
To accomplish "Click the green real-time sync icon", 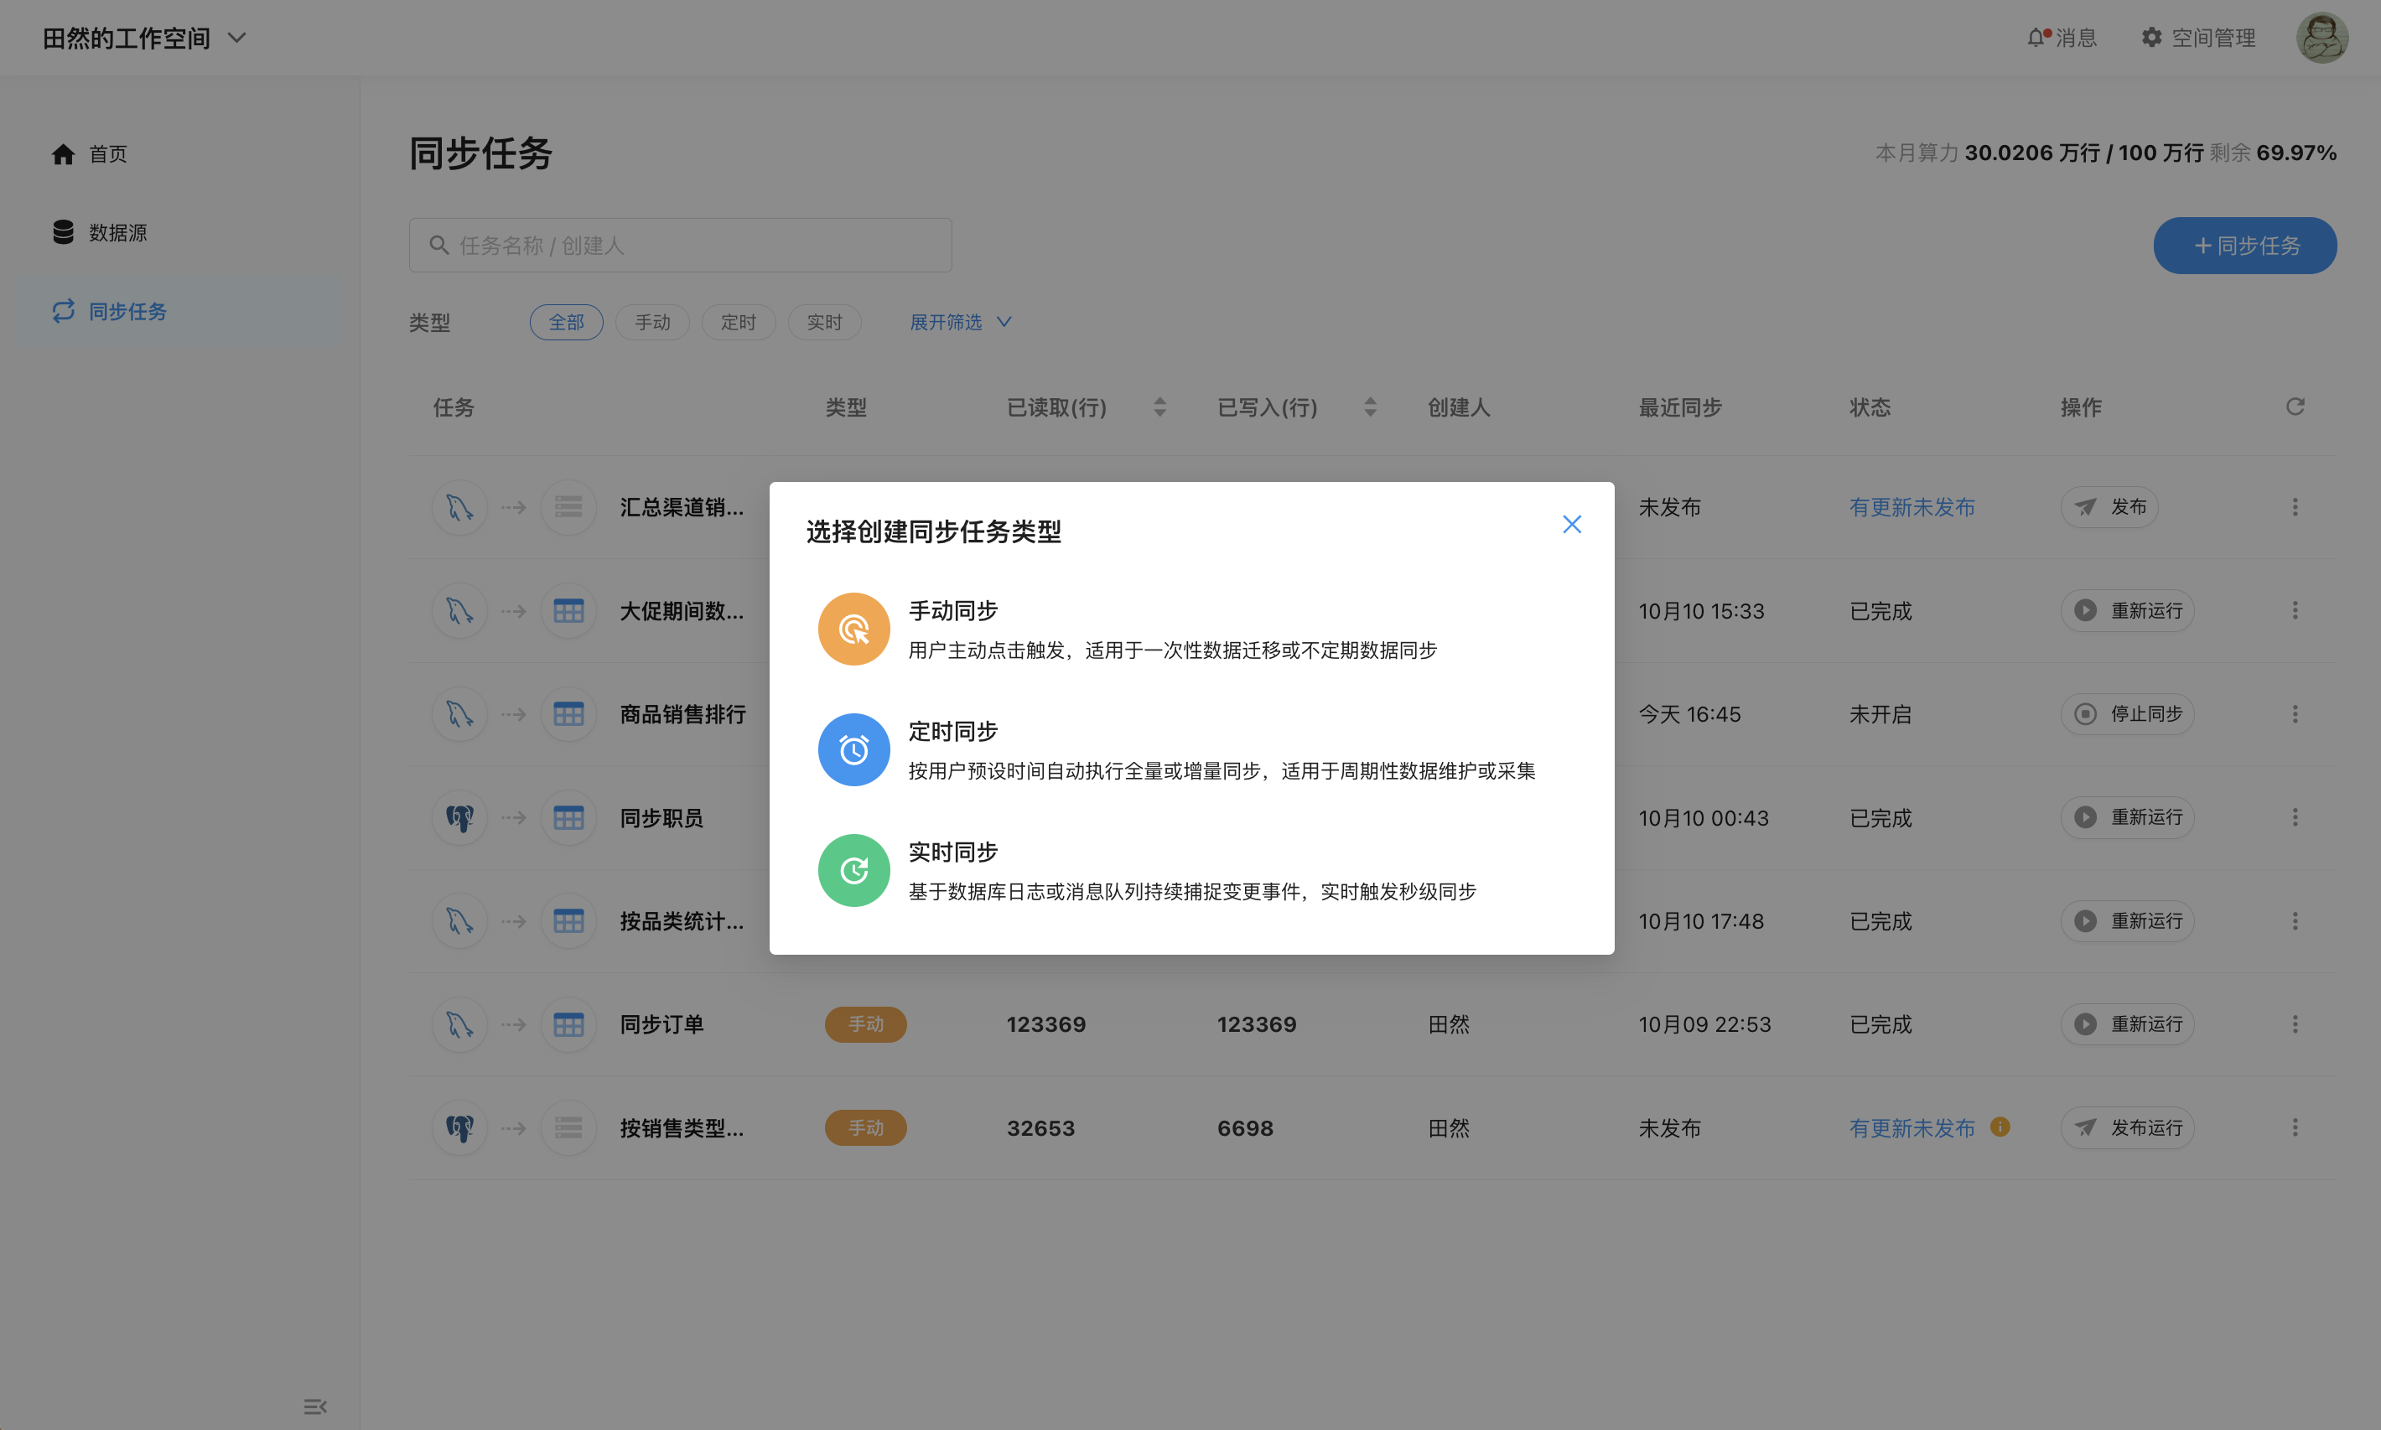I will [853, 870].
